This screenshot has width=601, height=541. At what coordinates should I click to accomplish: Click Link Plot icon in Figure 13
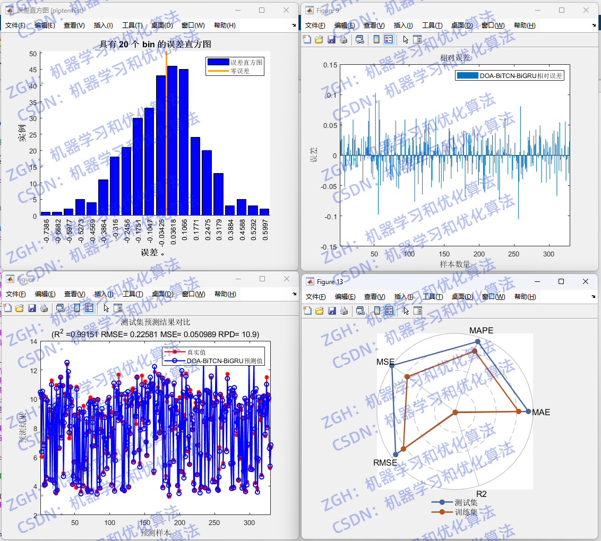point(360,311)
